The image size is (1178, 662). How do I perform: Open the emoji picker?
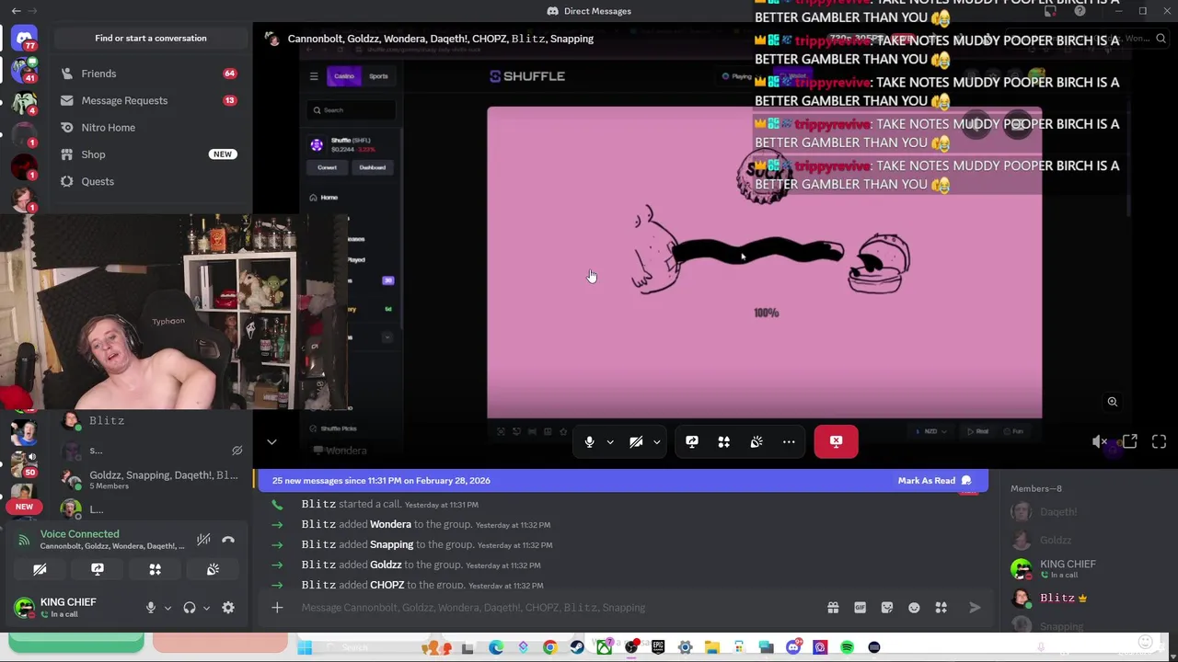click(x=914, y=608)
